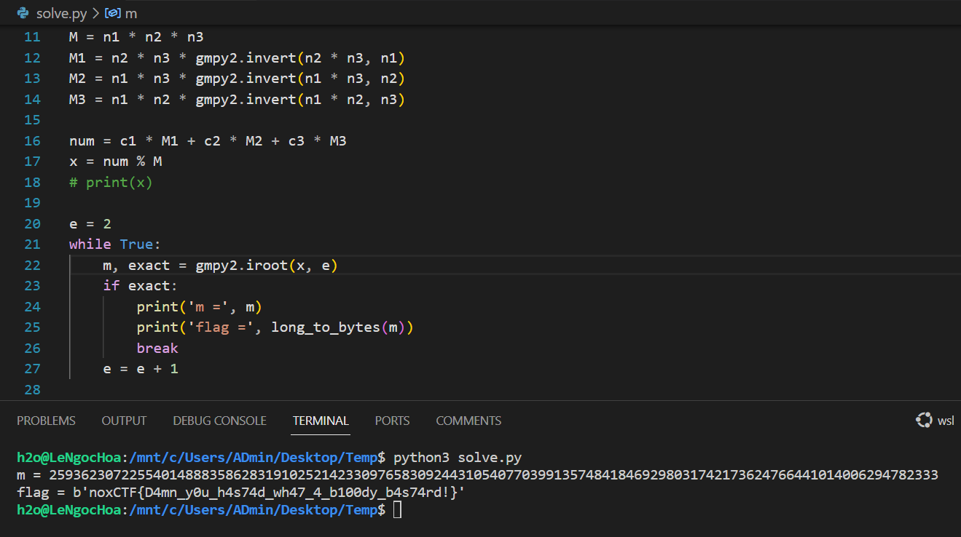Click the variable symbol icon beside breadcrumb 'm'
Viewport: 961px width, 537px height.
[x=113, y=13]
